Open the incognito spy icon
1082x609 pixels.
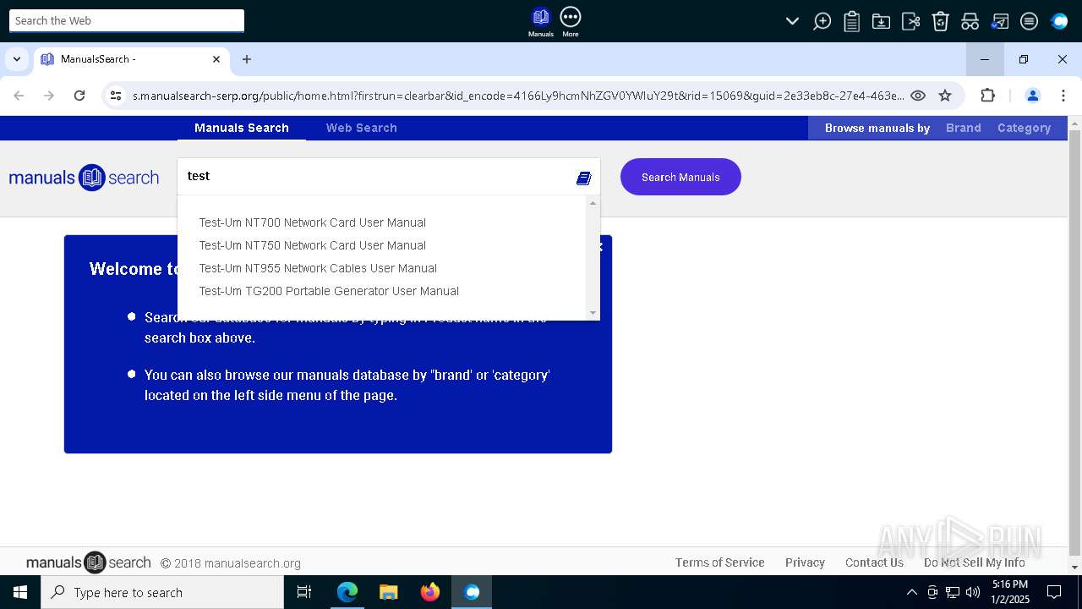[970, 21]
